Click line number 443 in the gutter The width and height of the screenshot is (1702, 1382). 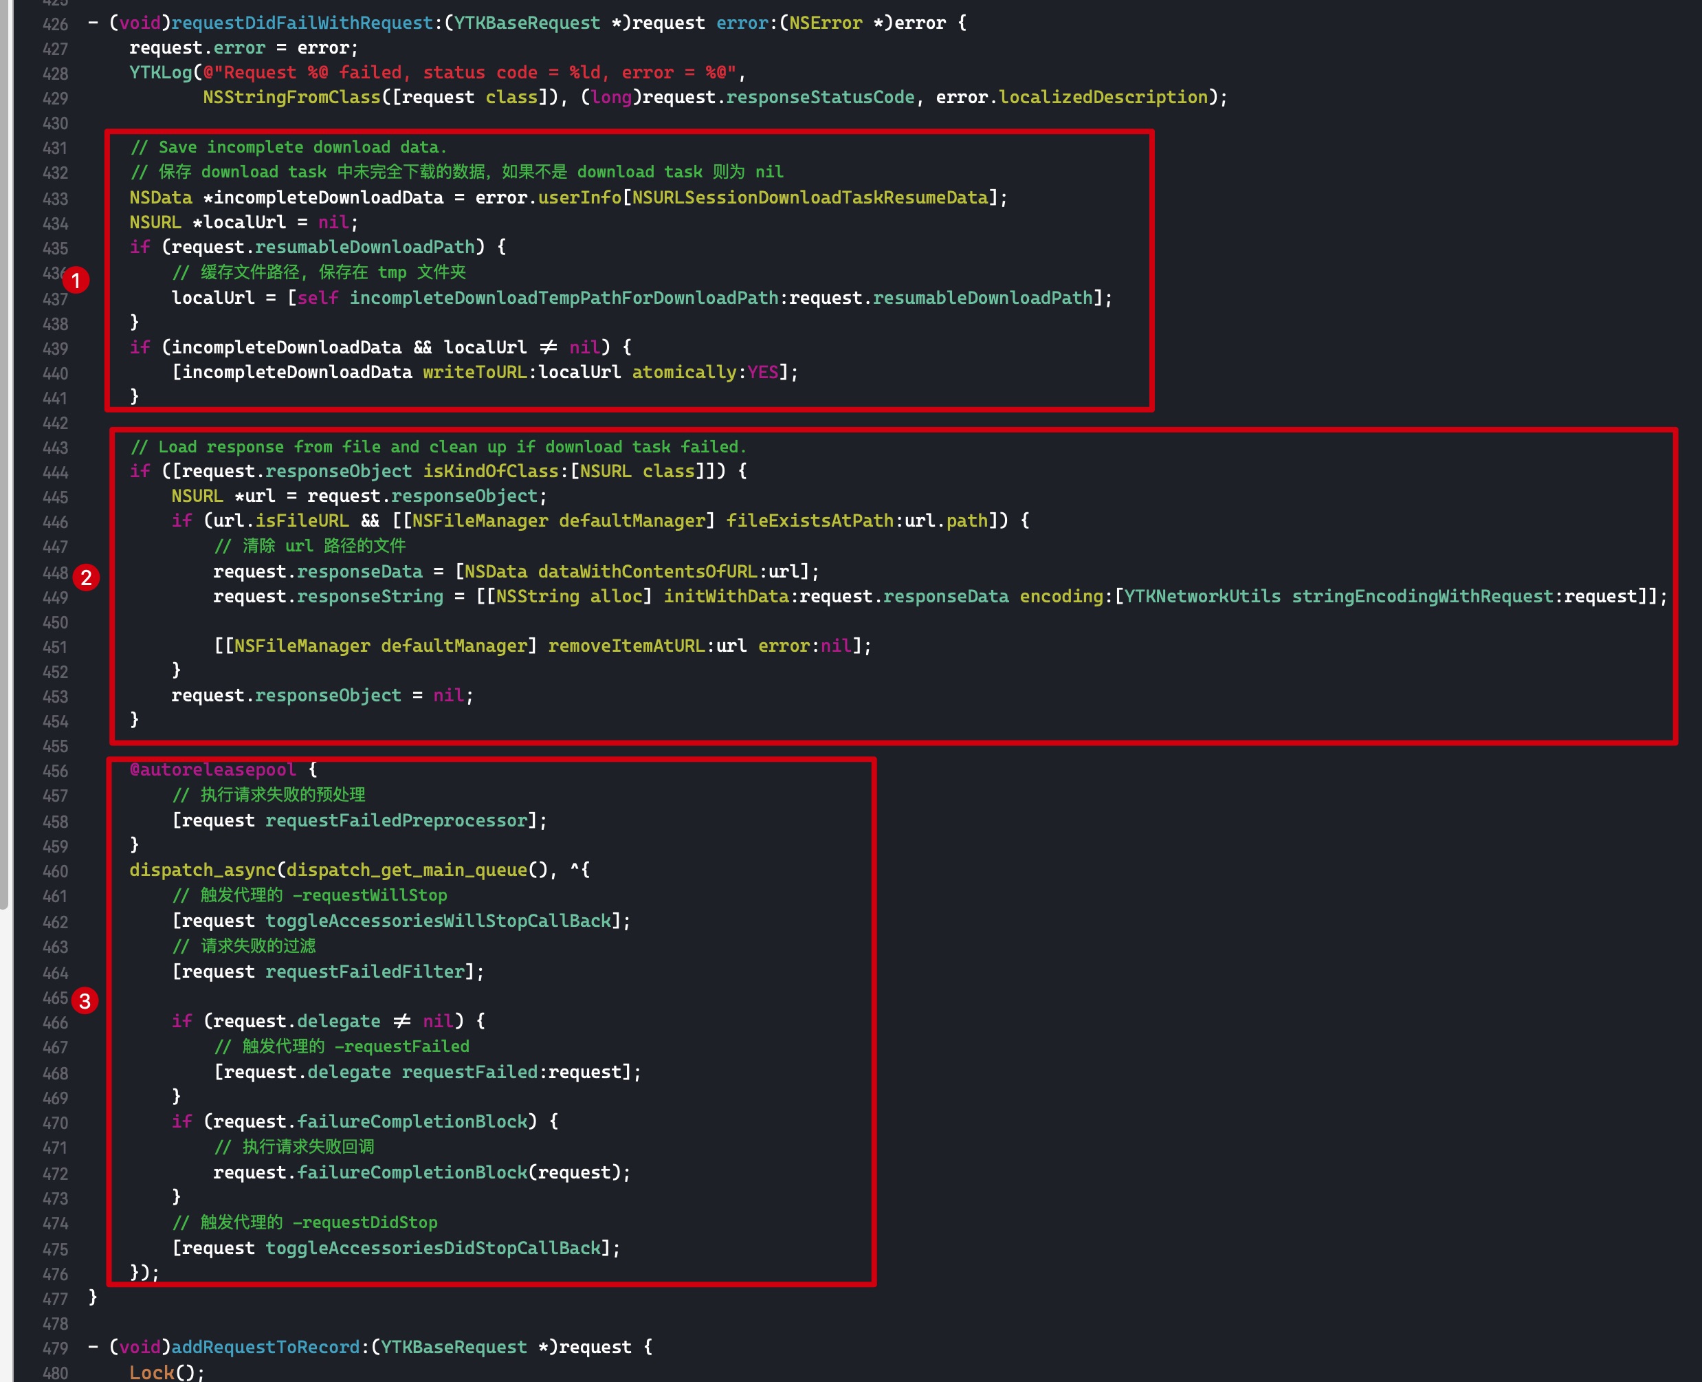tap(55, 448)
